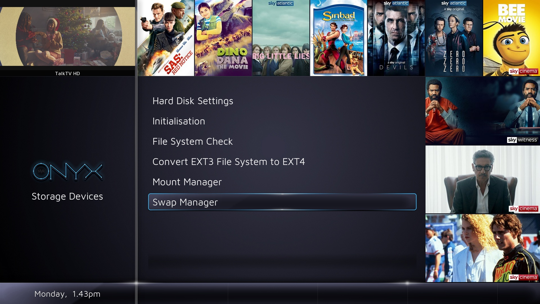Open the racing driver sky cinema thumbnail

click(x=483, y=248)
